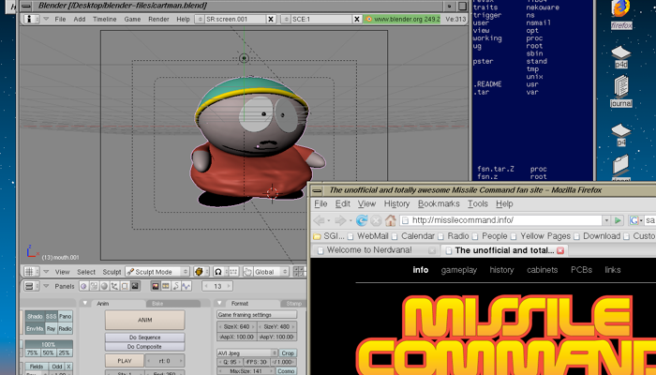Screen dimensions: 656x375
Task: Toggle the Shado render option
Action: (35, 317)
